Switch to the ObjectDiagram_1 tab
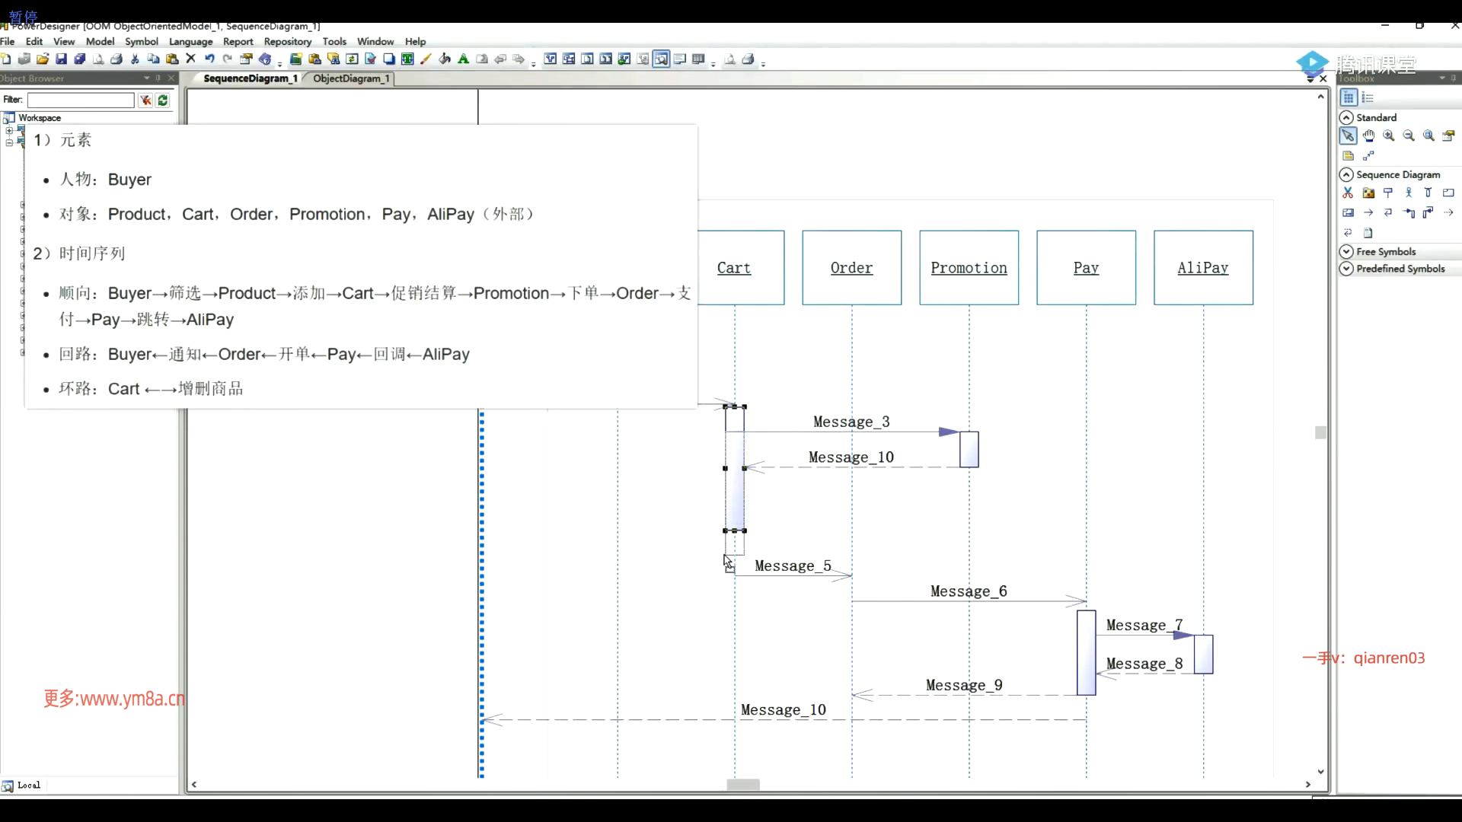Screen dimensions: 1462x822 (x=351, y=78)
